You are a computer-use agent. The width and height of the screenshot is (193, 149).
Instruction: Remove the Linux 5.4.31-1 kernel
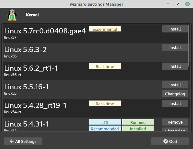tap(175, 122)
